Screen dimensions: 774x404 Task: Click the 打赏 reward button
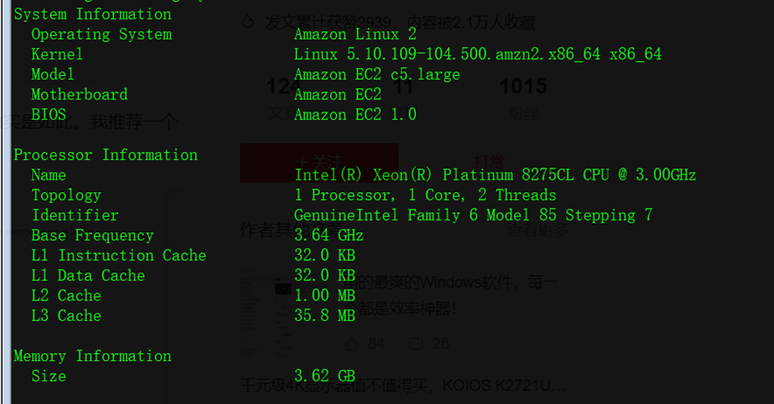point(489,163)
